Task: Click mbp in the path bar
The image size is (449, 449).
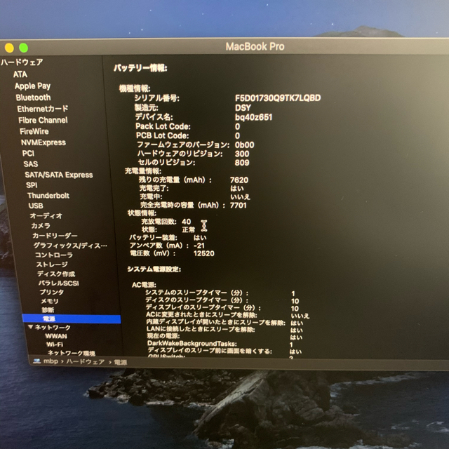Action: [51, 361]
